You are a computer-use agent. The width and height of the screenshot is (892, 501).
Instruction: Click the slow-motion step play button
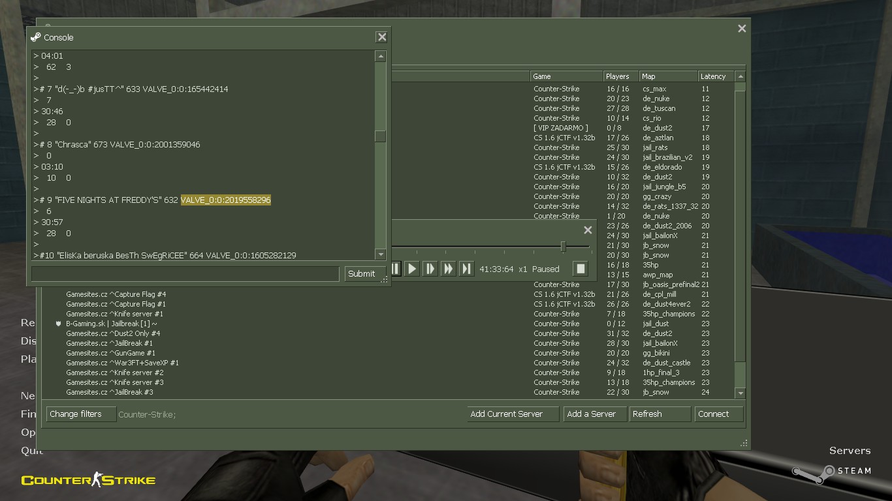pyautogui.click(x=430, y=269)
